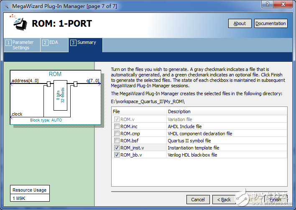Go back with the Back button
This screenshot has height=210, width=296.
tap(224, 200)
